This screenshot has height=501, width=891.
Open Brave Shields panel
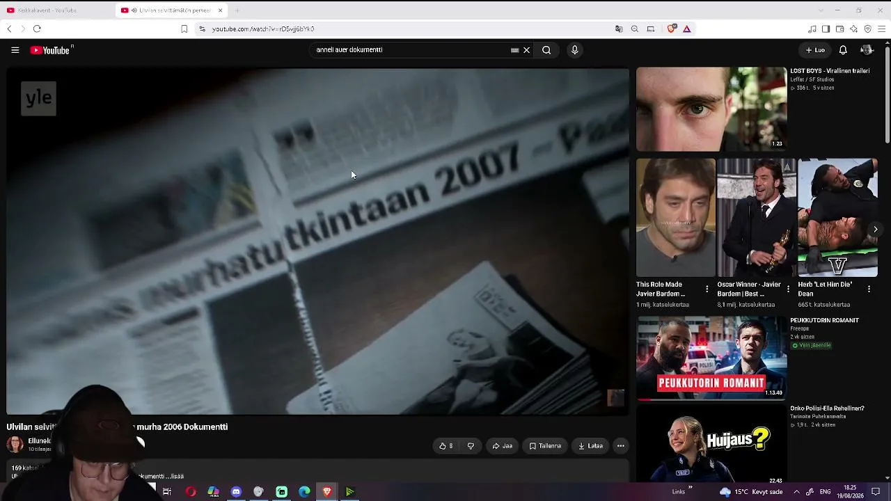tap(672, 29)
